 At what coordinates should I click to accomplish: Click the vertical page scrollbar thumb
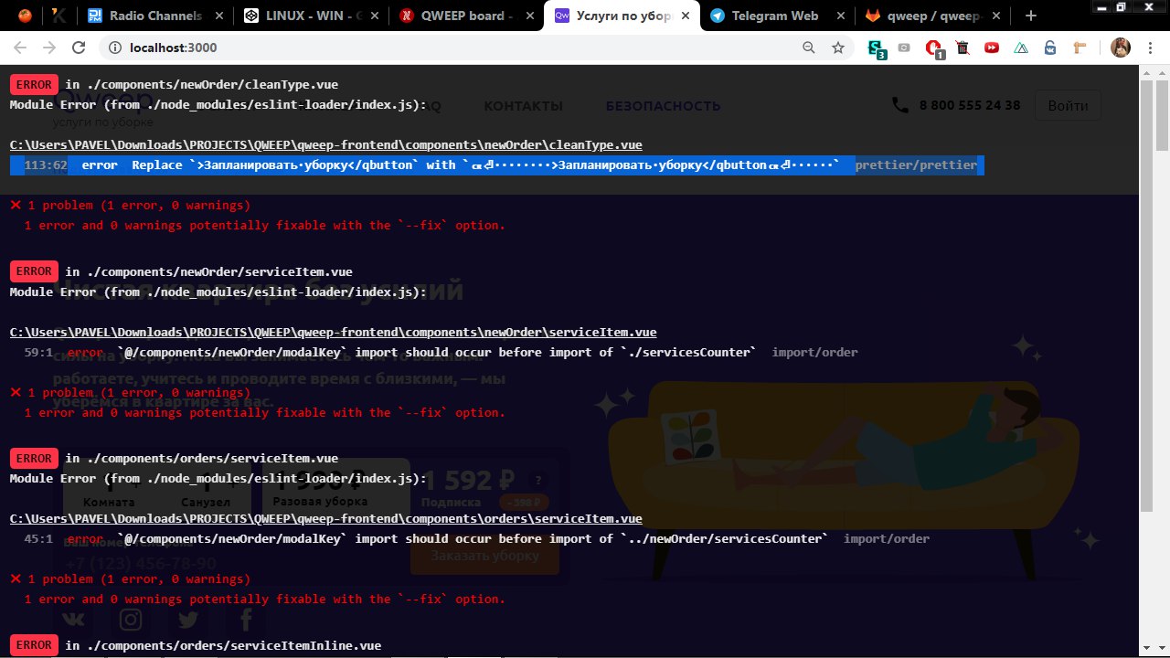[1162, 116]
